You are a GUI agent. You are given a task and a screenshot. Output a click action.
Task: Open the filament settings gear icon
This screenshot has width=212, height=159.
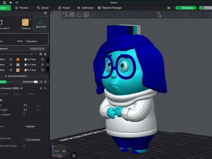(45, 54)
